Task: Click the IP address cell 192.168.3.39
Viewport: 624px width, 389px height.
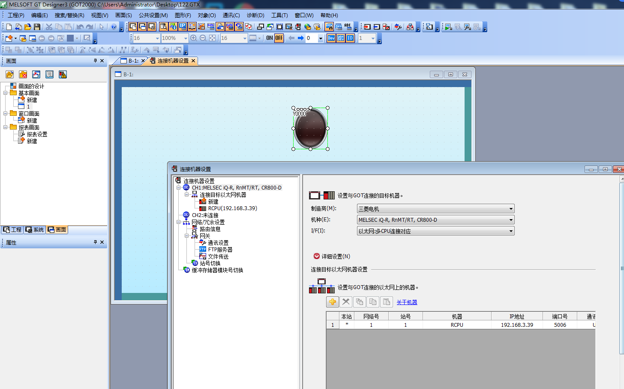Action: [517, 325]
